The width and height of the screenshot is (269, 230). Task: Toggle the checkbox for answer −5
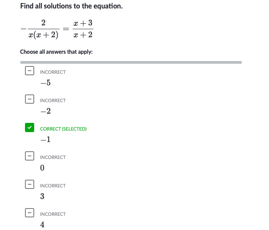(x=29, y=71)
